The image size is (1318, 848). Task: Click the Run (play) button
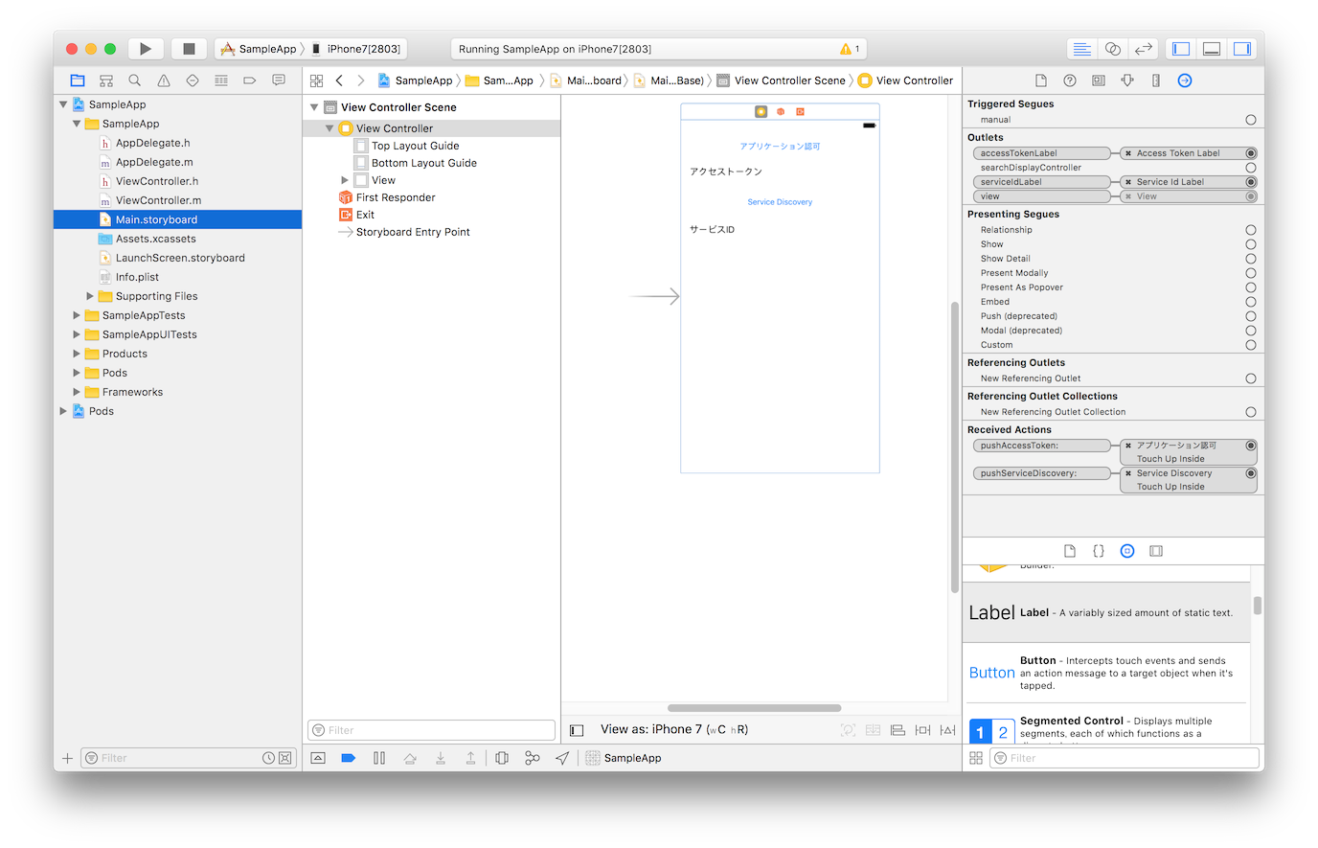pyautogui.click(x=145, y=49)
